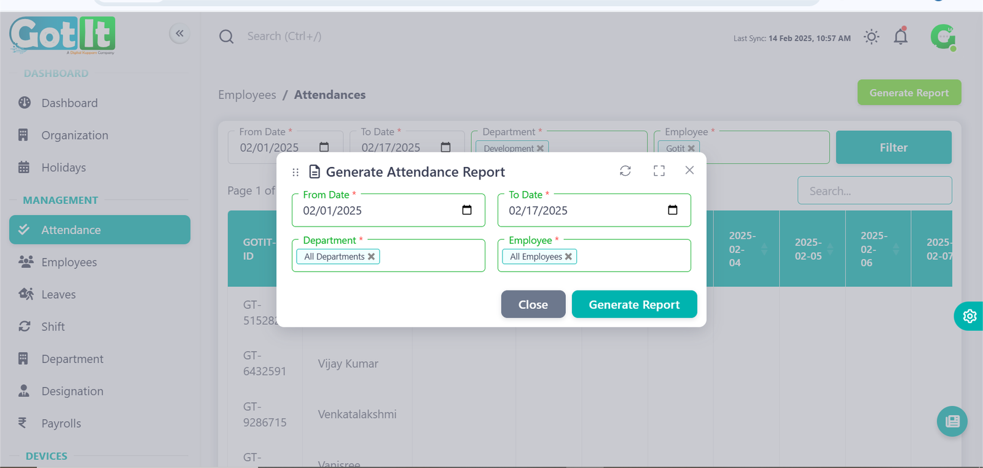
Task: Open floating settings gear panel
Action: [969, 316]
